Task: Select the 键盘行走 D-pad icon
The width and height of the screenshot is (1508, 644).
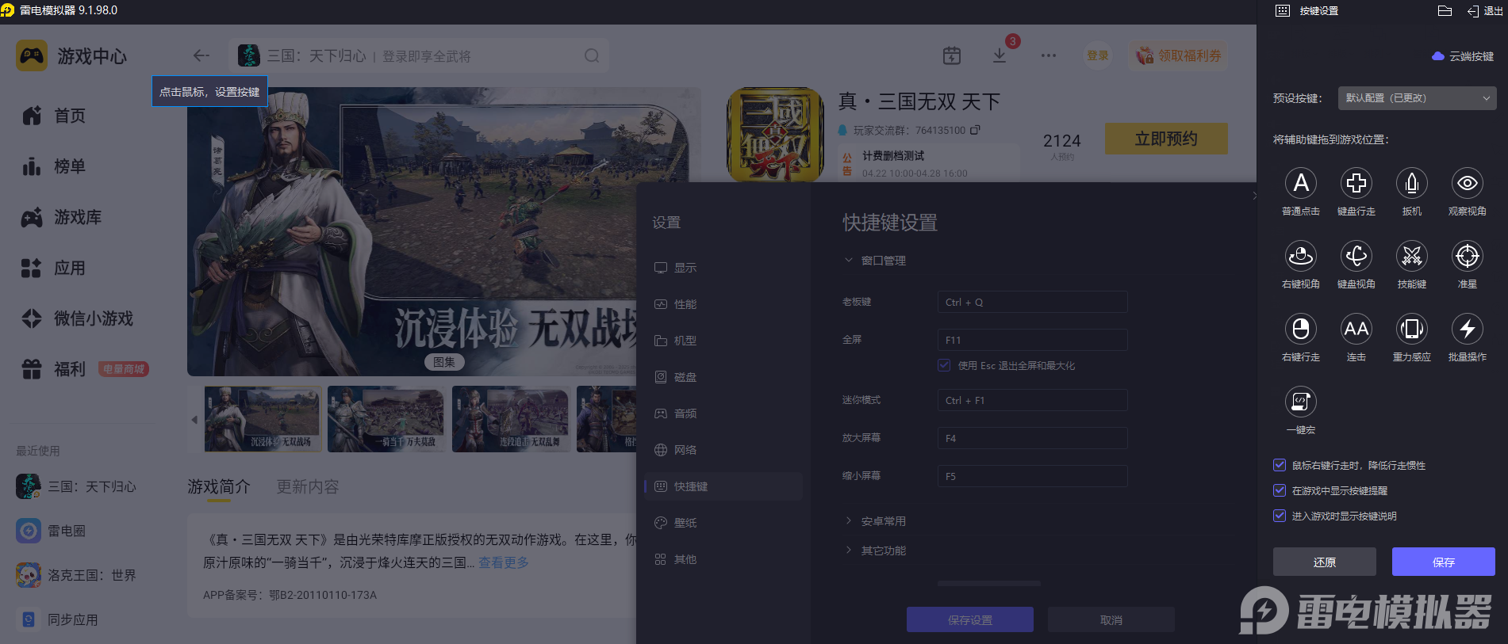Action: [1356, 184]
